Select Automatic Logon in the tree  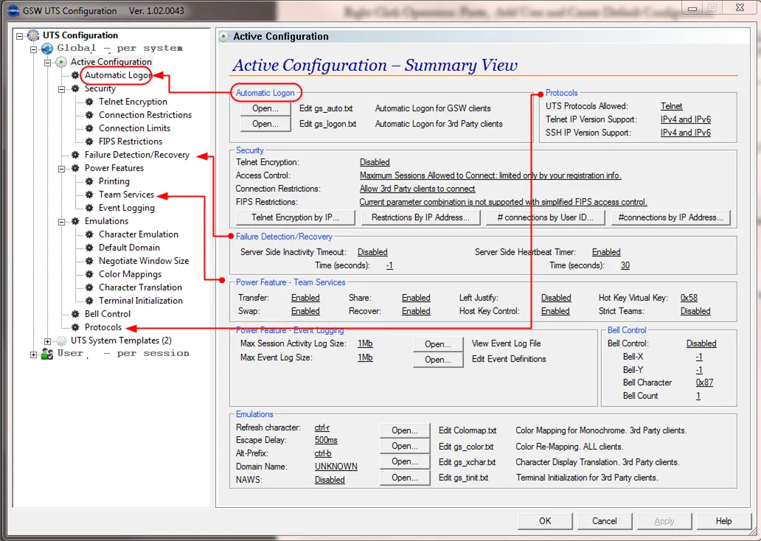click(x=118, y=75)
